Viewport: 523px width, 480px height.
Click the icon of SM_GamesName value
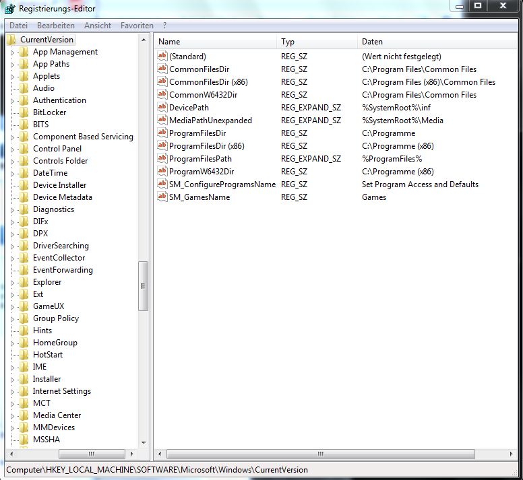click(x=162, y=196)
